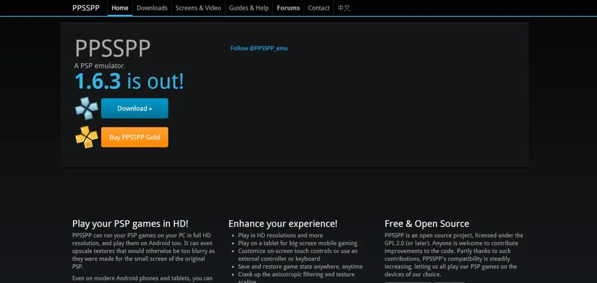Click 'Customize on-screen touch controls' bullet

pyautogui.click(x=298, y=255)
